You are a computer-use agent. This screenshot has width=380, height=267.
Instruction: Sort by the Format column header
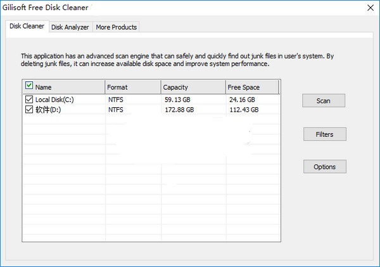pos(133,88)
